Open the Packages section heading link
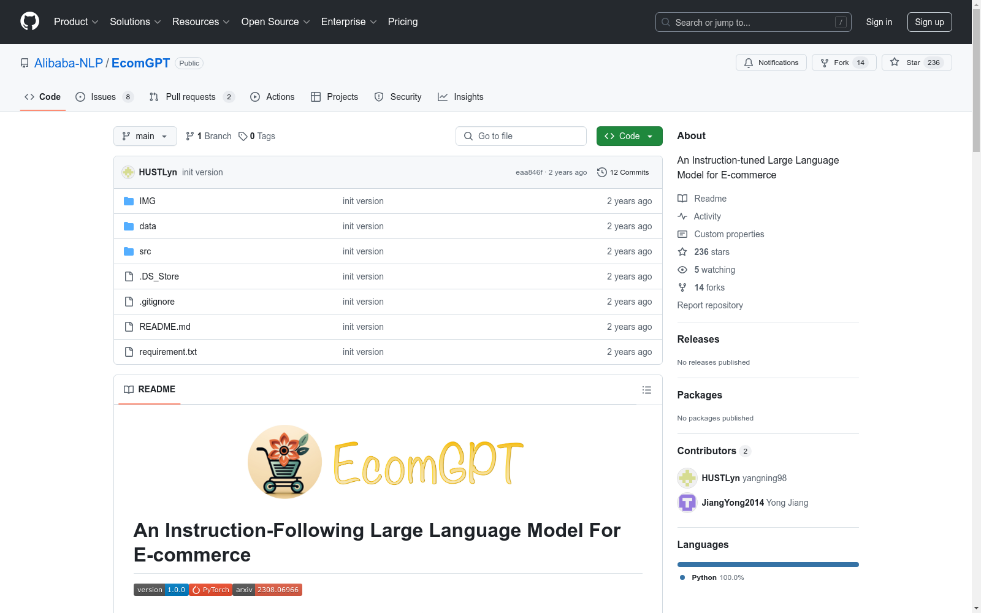Viewport: 981px width, 613px height. tap(700, 395)
